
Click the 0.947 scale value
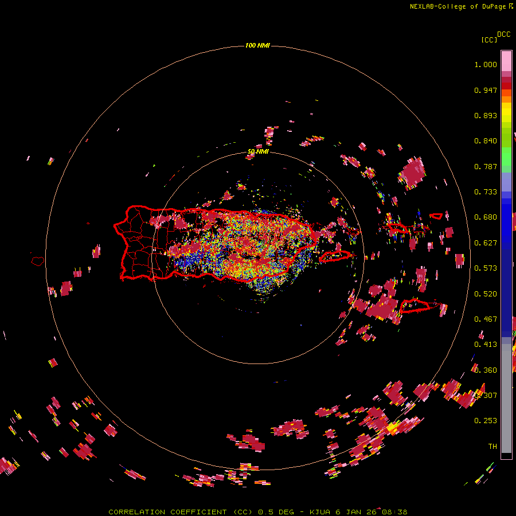coord(486,90)
